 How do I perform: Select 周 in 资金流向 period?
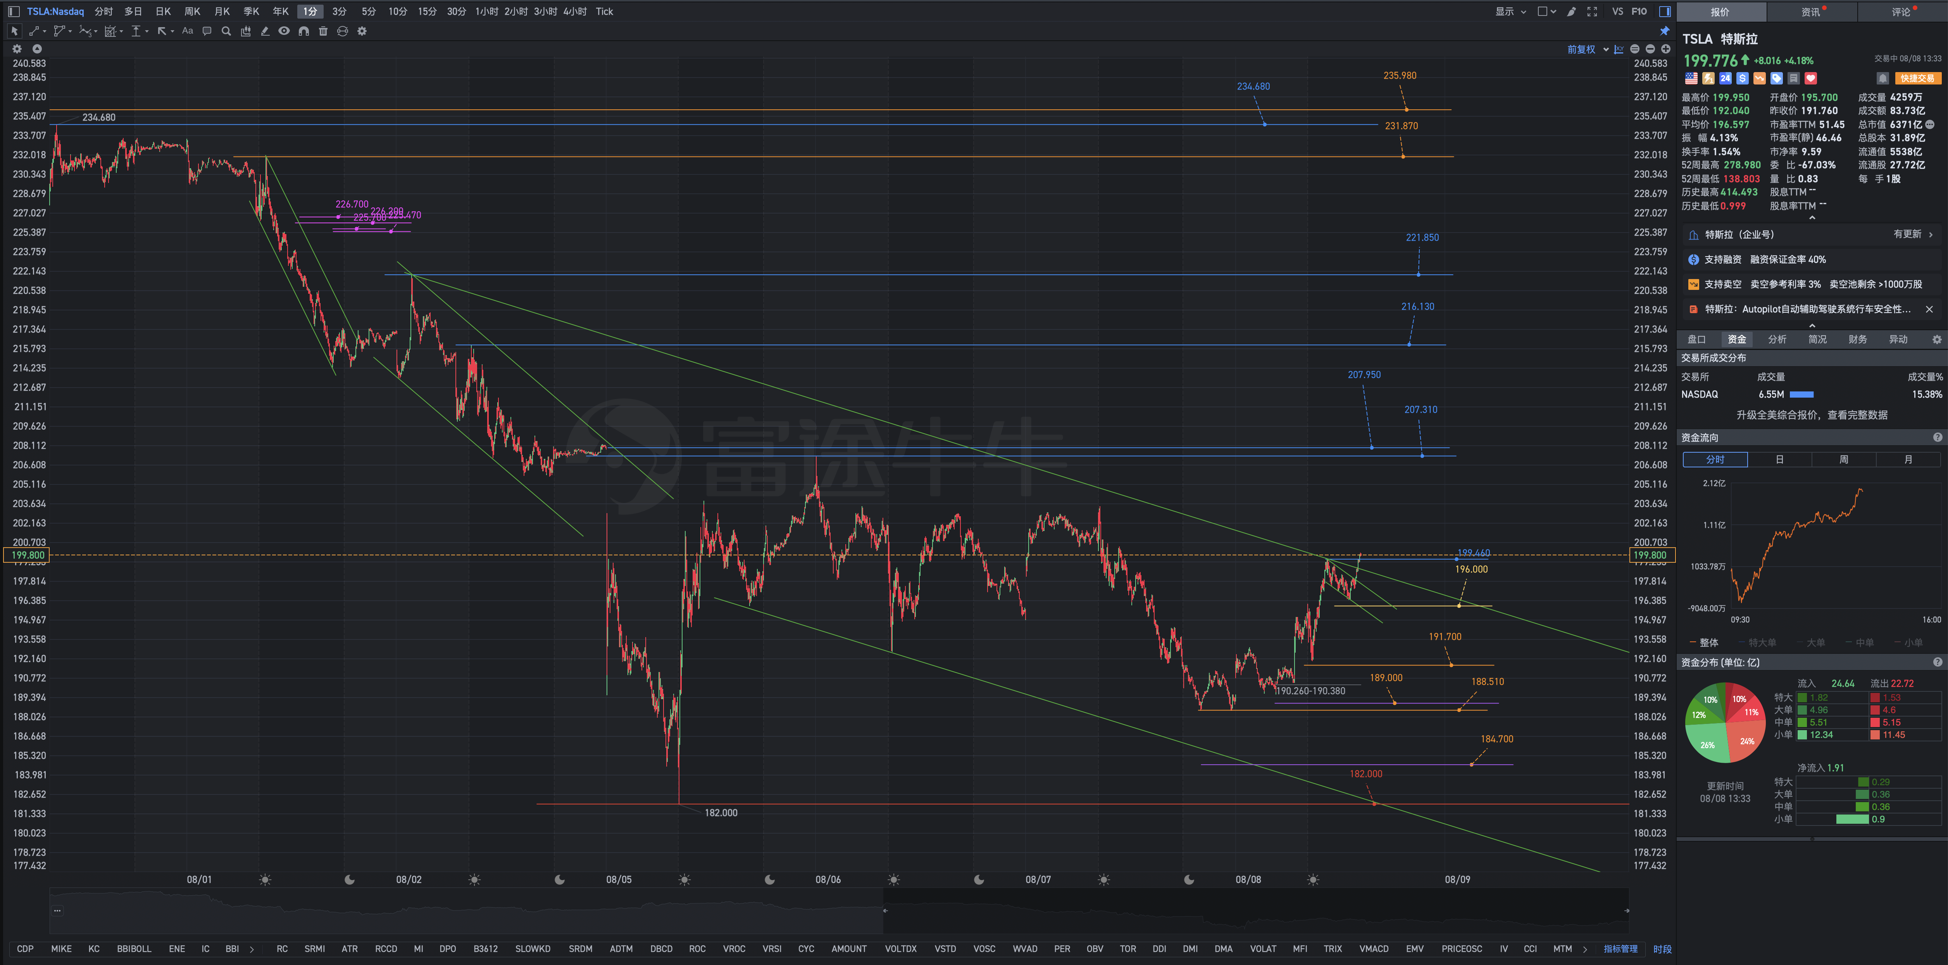coord(1844,460)
